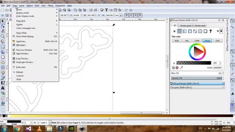Click Zoom to fit page toolbar icon
The height and width of the screenshot is (132, 235).
point(69,10)
